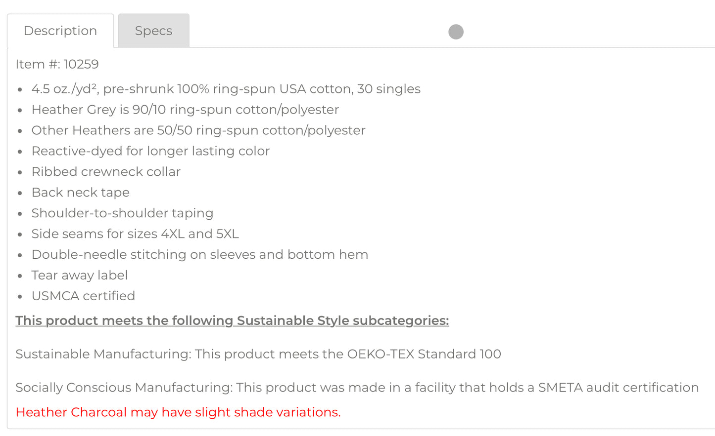The image size is (715, 436).
Task: Click the 4.5 oz. pre-shrunk cotton bullet
Action: (x=226, y=89)
